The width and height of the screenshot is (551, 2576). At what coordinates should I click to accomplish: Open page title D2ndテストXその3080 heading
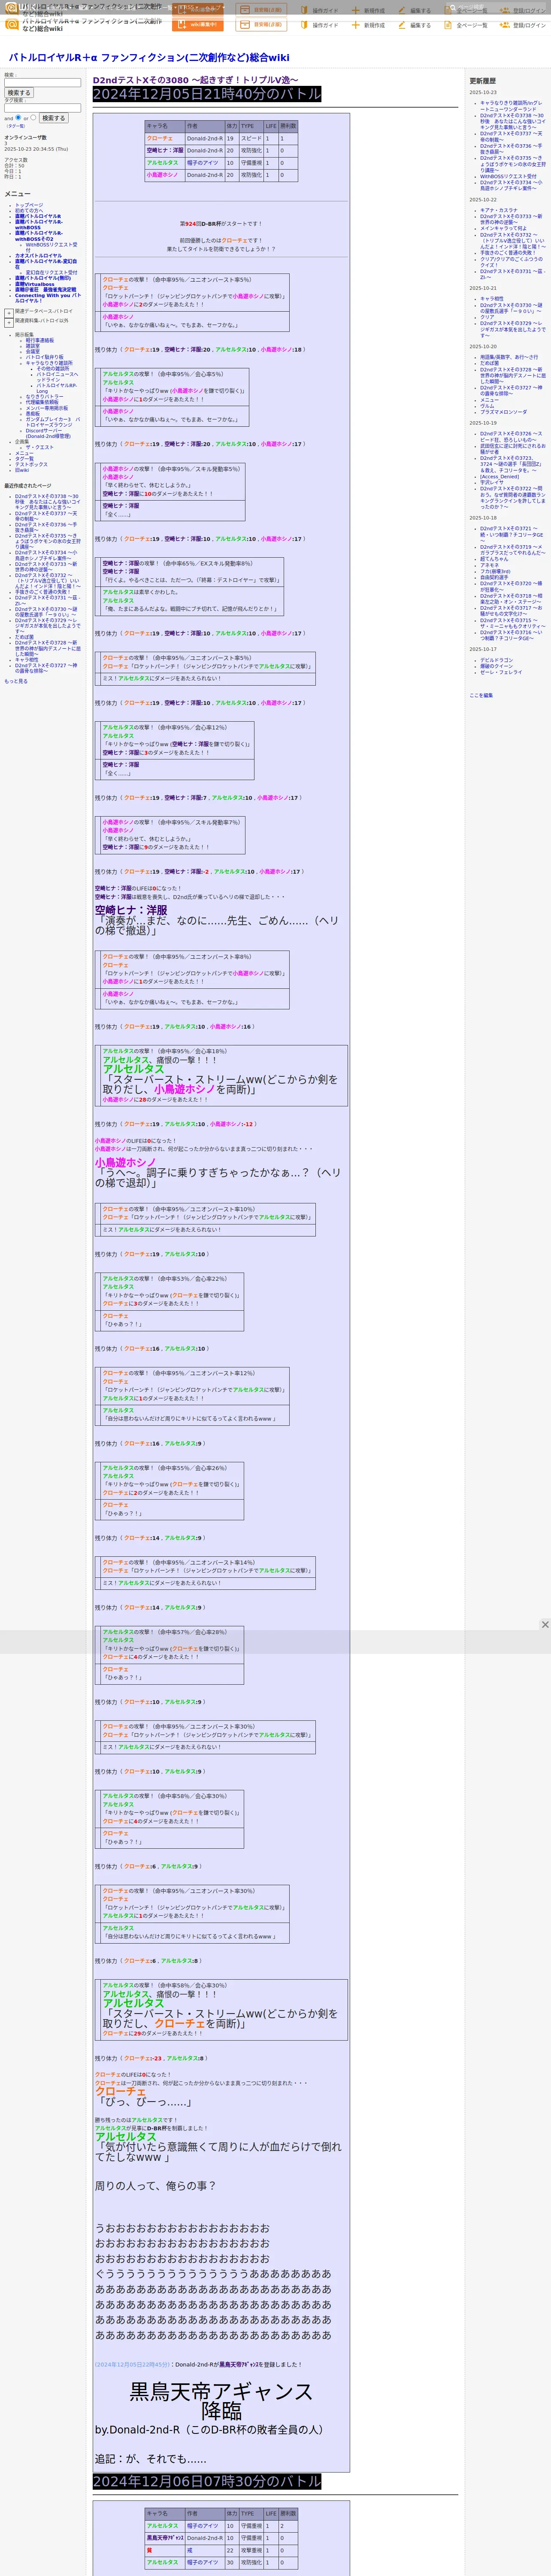[x=196, y=80]
